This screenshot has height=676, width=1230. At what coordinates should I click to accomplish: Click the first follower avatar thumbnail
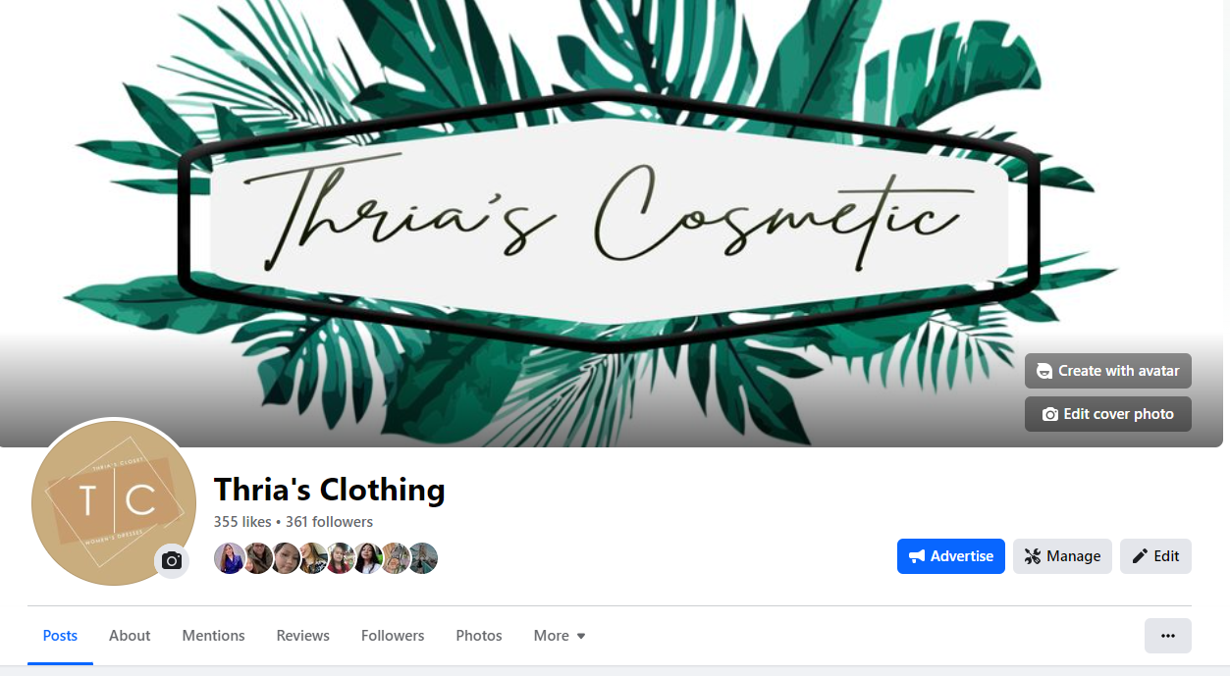[229, 558]
